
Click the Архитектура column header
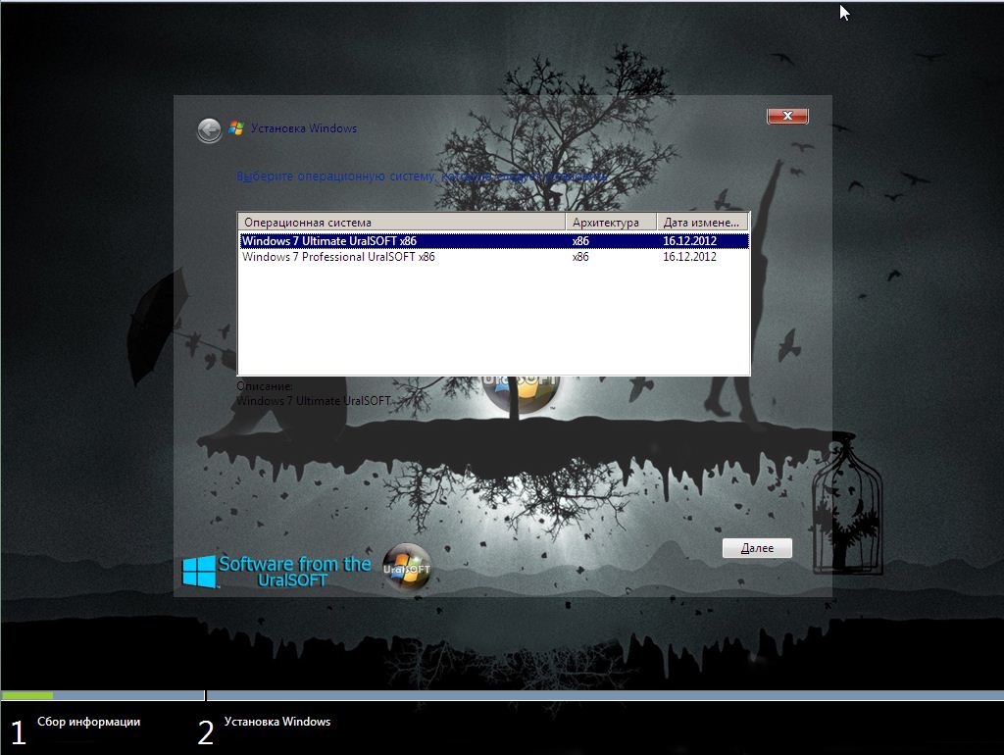[x=611, y=223]
